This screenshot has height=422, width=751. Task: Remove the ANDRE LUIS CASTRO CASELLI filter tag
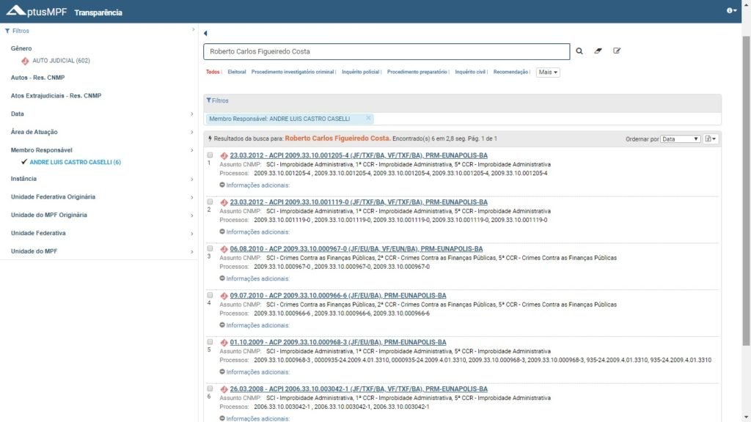click(368, 118)
